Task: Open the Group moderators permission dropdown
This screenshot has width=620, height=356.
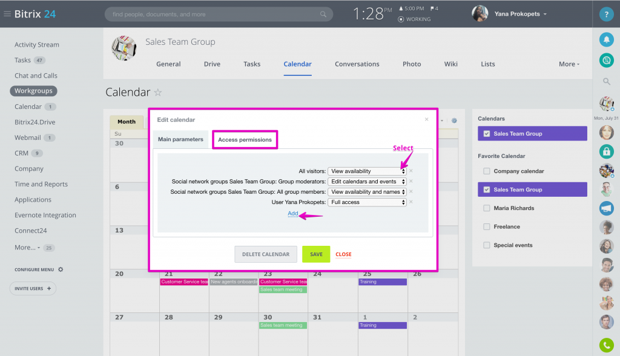Action: pyautogui.click(x=367, y=182)
